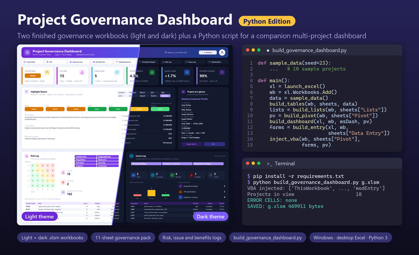Click the Problem or concern circle icon in the type list
Viewport: 419px width, 255px height.
coord(180,197)
